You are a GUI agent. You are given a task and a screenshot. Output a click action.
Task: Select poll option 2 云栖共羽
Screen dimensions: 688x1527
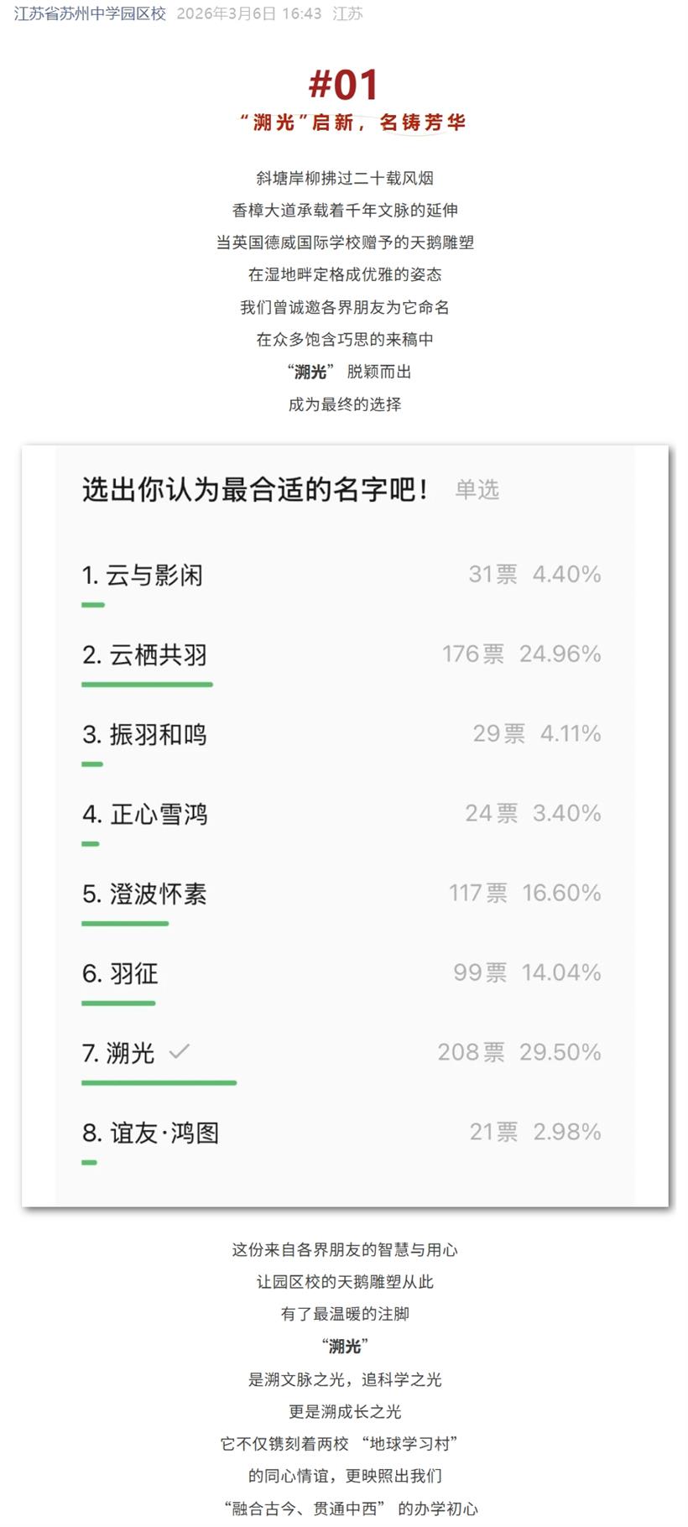click(144, 655)
